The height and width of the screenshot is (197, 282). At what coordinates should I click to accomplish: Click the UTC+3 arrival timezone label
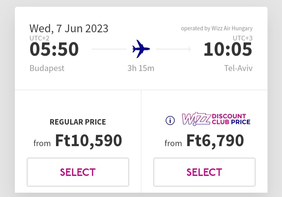[x=242, y=38]
